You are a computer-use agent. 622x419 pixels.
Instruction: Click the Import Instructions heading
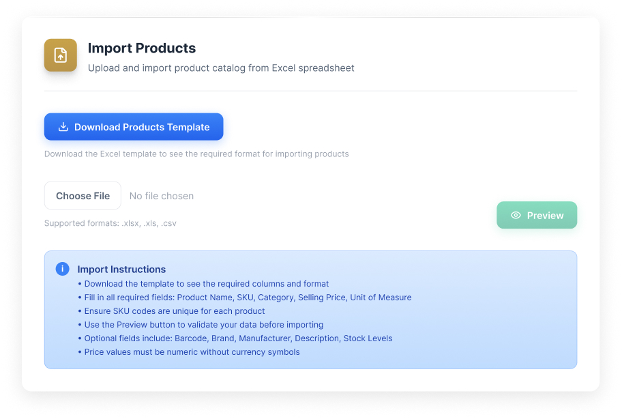[121, 270]
